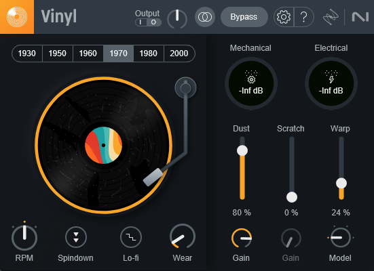Click the iZotope logo icon
Viewport: 374px width, 271px height.
[331, 17]
